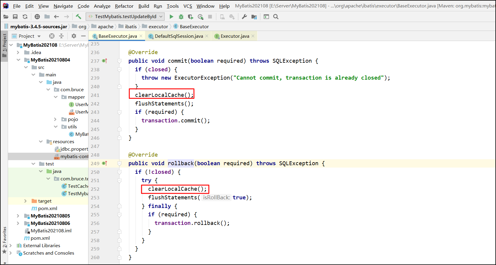Collapse all in the Project panel
This screenshot has width=496, height=265.
(x=61, y=36)
